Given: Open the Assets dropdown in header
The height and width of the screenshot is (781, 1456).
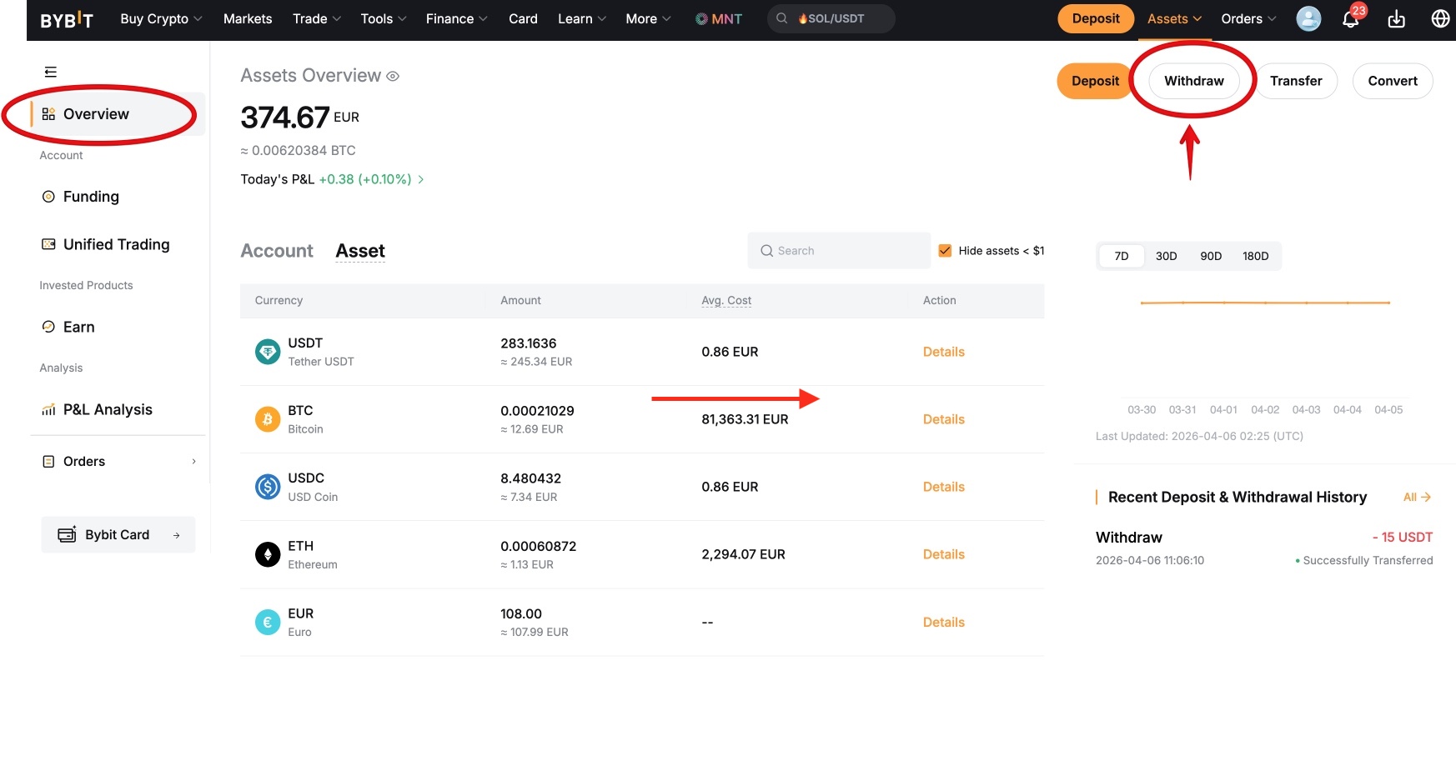Looking at the screenshot, I should [x=1175, y=19].
